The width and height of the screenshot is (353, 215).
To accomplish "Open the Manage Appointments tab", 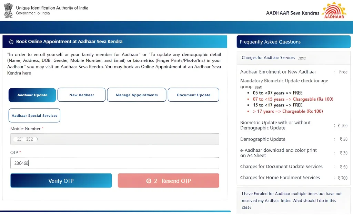I will pos(137,95).
